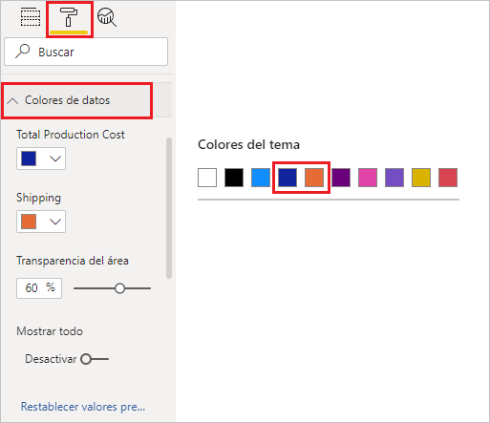Screen dimensions: 490x423
Task: Pick the violet theme color swatch
Action: pos(394,178)
